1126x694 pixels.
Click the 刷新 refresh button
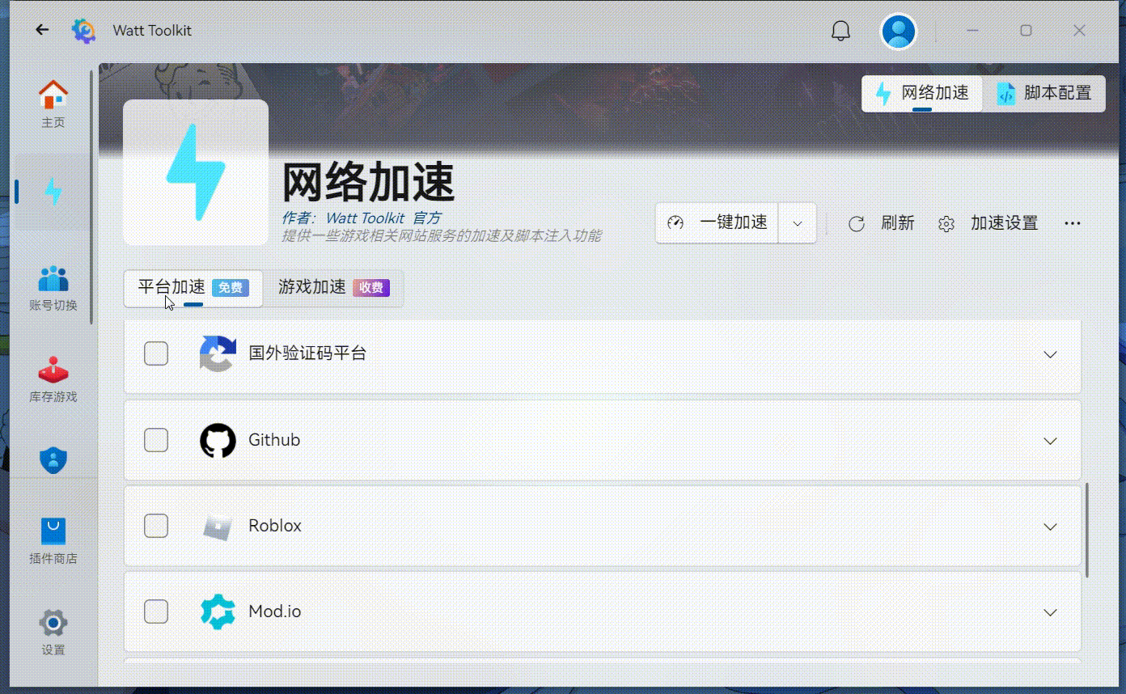point(882,223)
